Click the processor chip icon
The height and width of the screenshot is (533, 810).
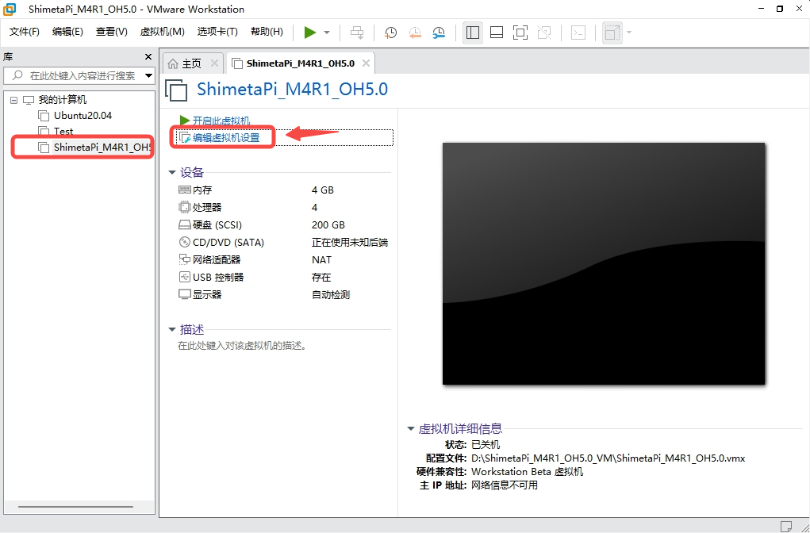[184, 207]
